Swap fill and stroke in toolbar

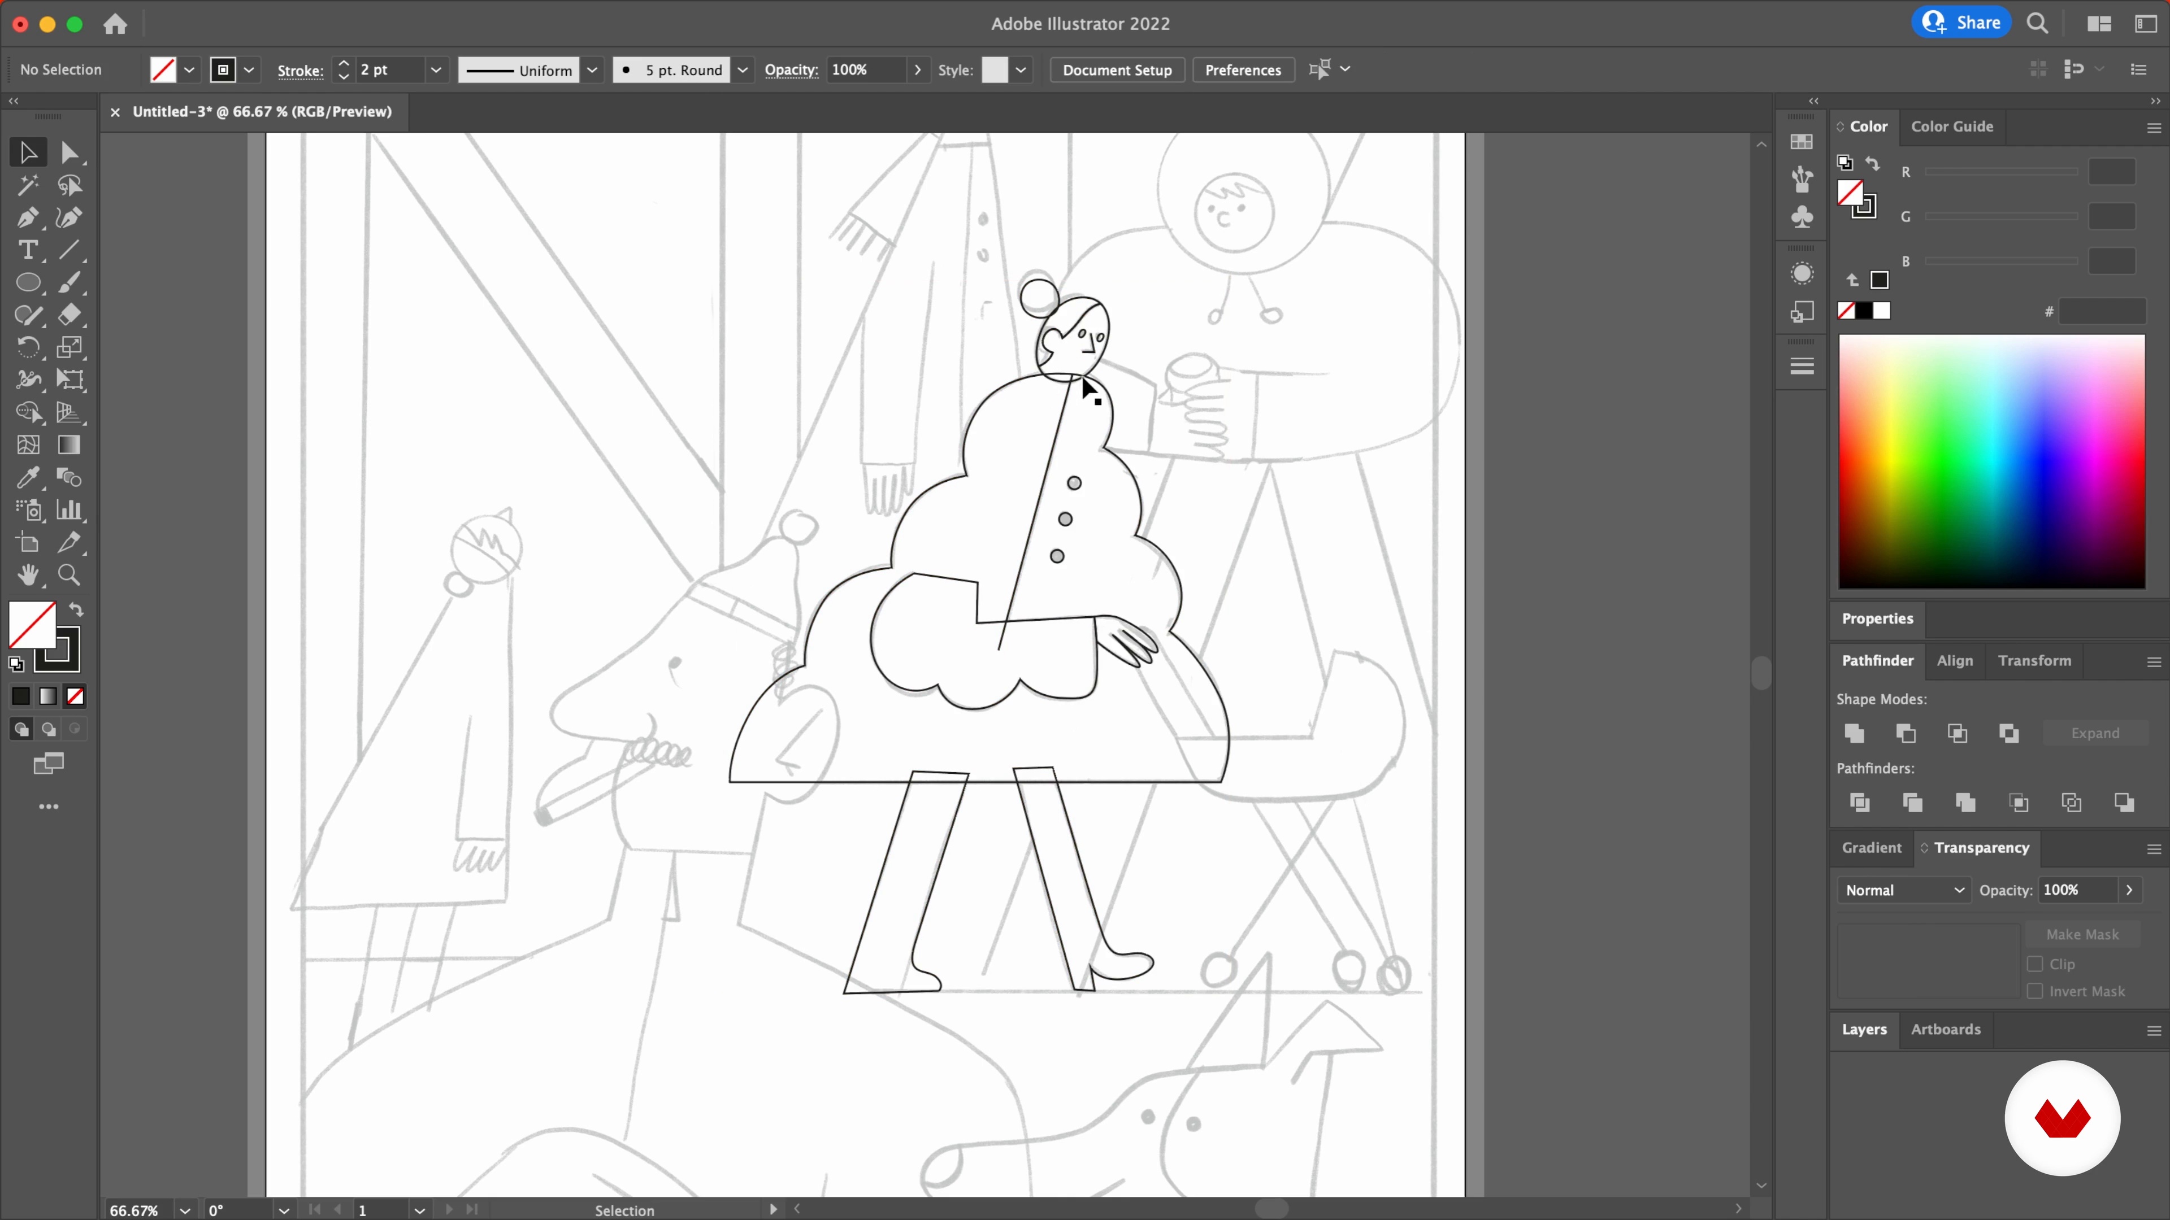click(76, 609)
